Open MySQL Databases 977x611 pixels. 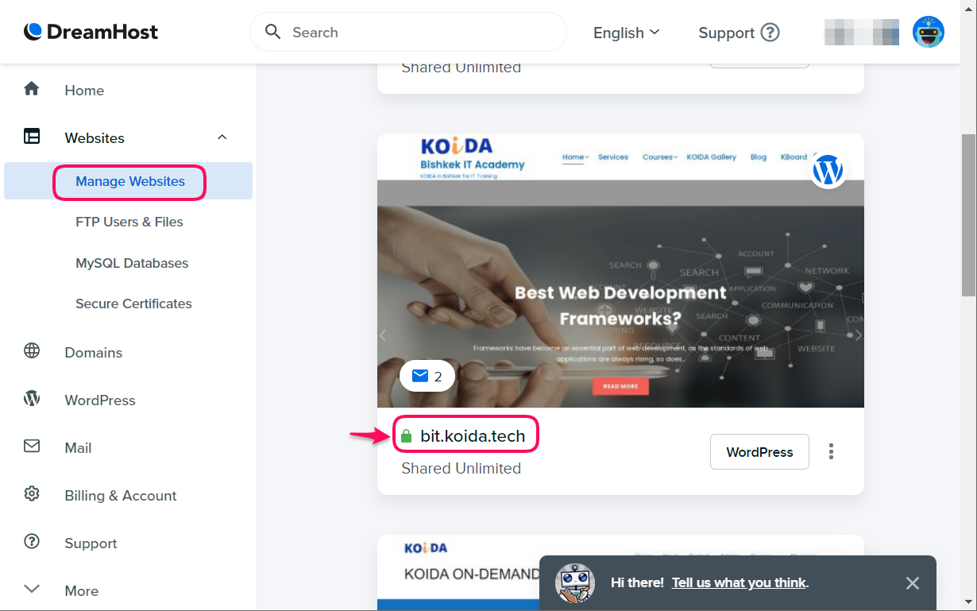[132, 263]
